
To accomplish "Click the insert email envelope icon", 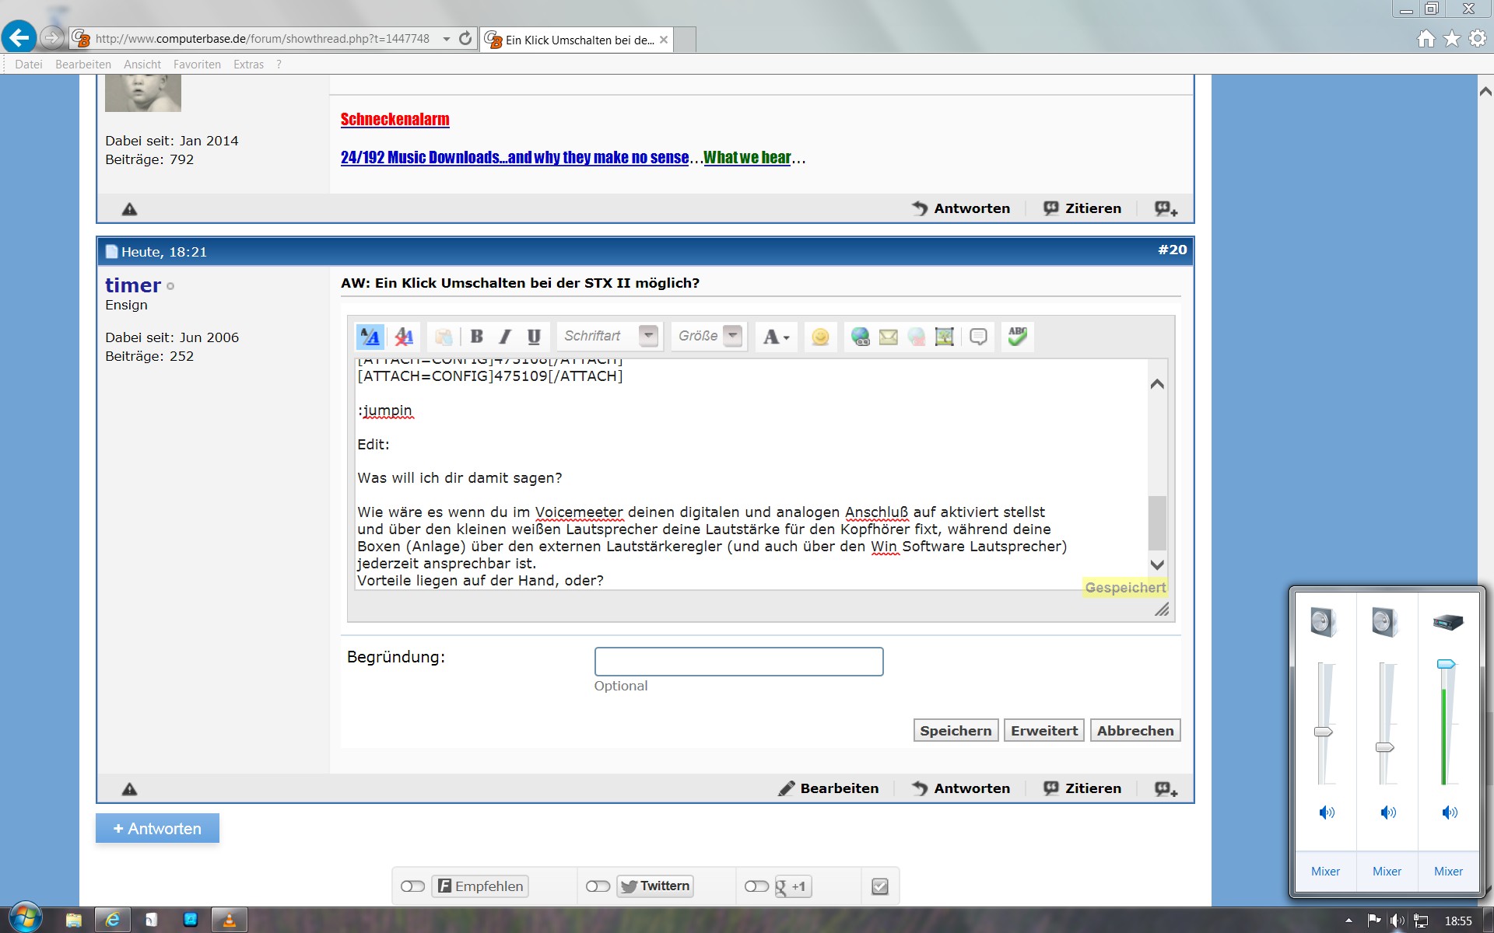I will (888, 337).
